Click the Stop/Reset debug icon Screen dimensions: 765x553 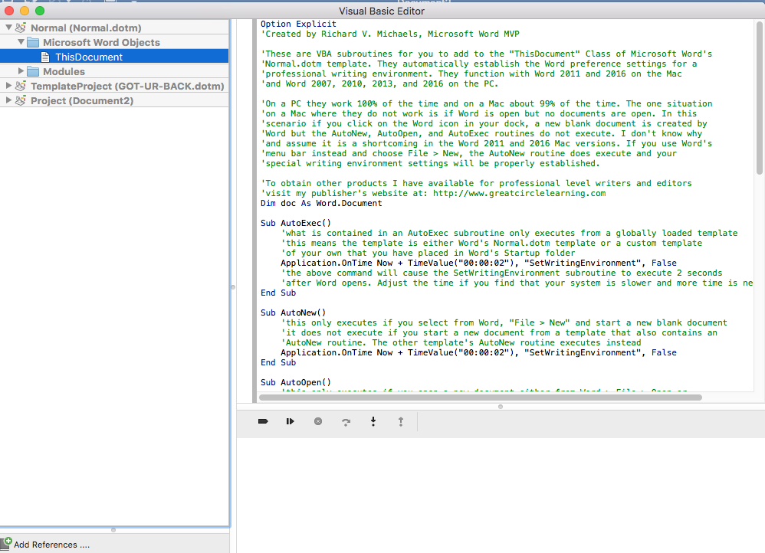pyautogui.click(x=318, y=421)
